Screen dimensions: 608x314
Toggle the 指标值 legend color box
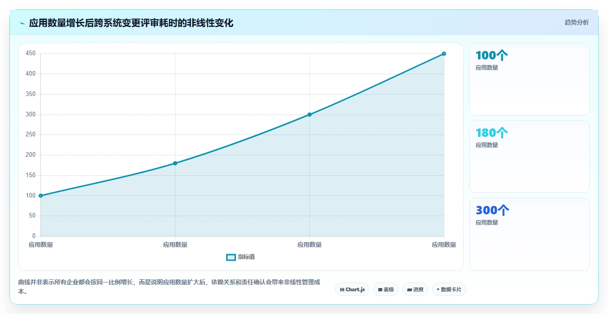[x=231, y=257]
